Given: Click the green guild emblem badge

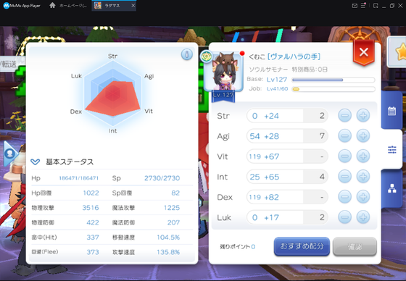Looking at the screenshot, I should click(207, 56).
